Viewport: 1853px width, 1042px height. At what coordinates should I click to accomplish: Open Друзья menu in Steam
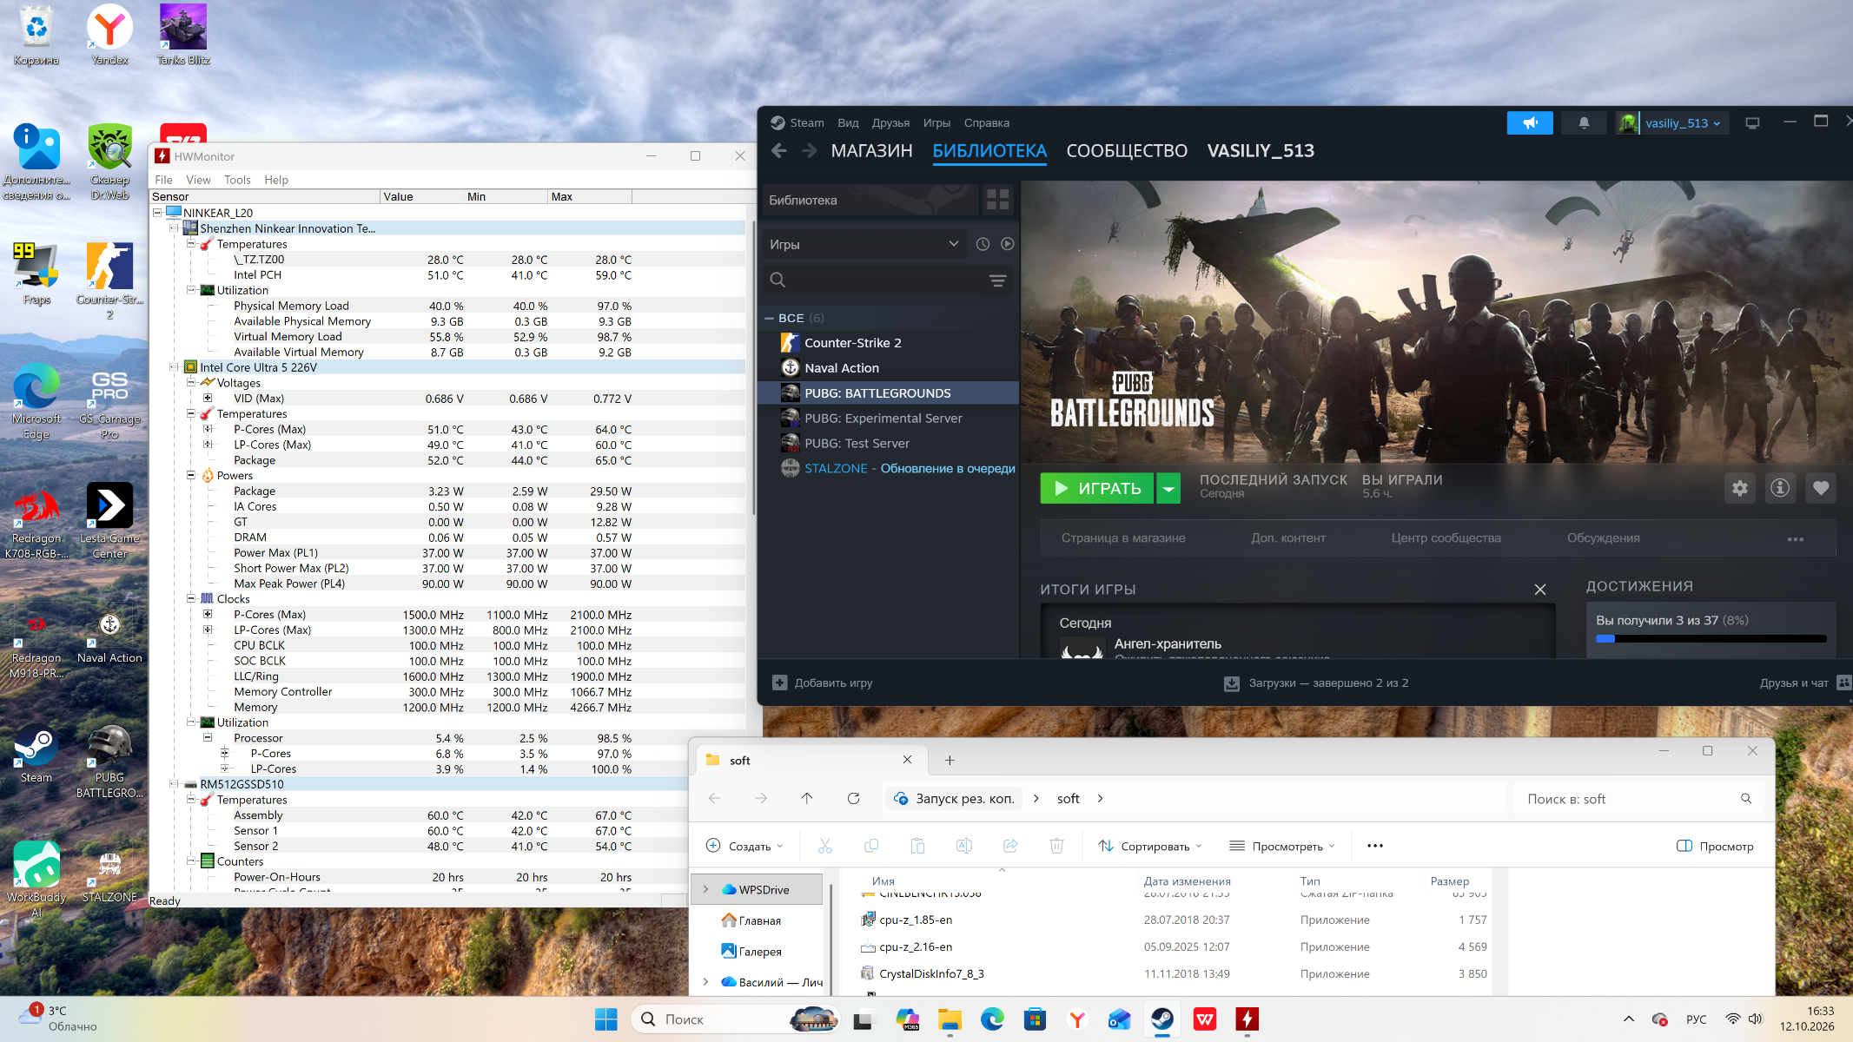[890, 123]
